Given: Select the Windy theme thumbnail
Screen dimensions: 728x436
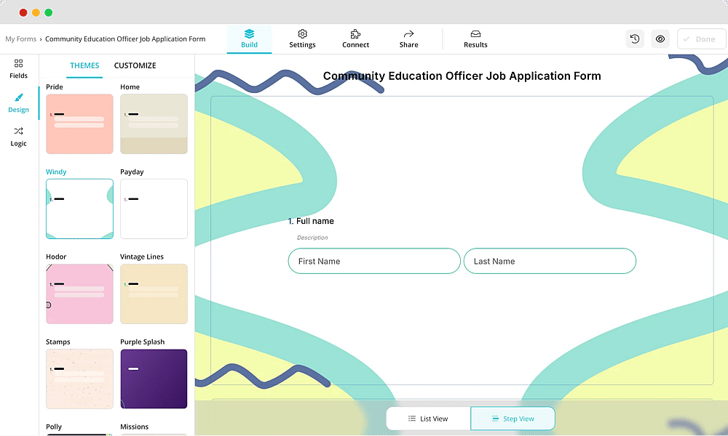Looking at the screenshot, I should [79, 209].
